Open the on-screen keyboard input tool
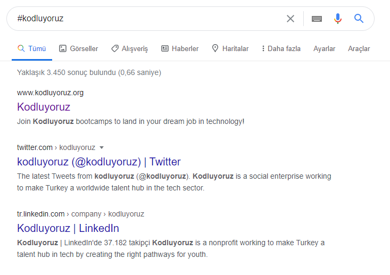 click(x=317, y=19)
